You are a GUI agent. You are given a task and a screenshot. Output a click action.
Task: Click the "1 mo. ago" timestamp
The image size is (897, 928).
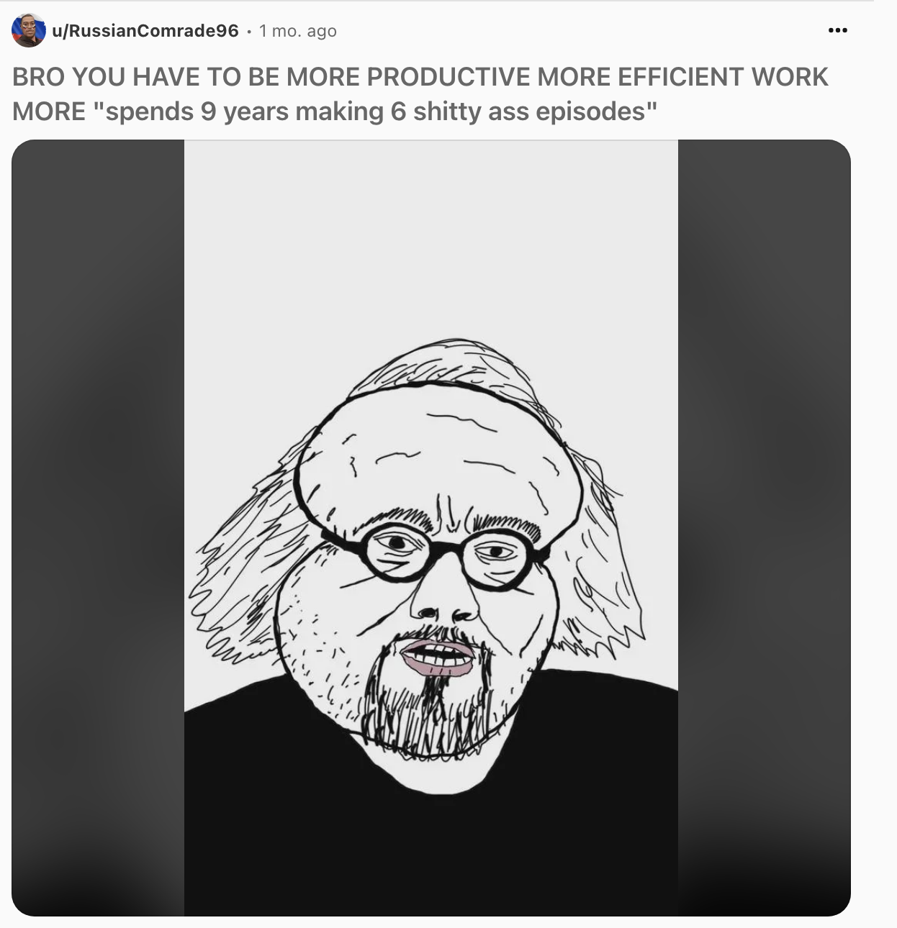click(x=298, y=31)
